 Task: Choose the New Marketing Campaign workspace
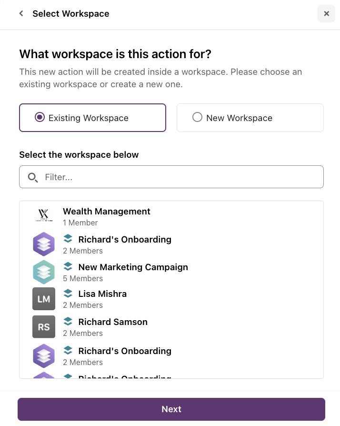pos(133,267)
